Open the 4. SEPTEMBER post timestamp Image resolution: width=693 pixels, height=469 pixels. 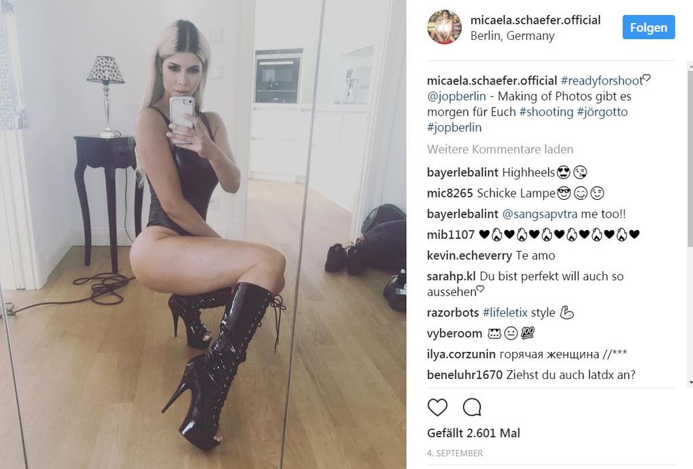[x=455, y=453]
